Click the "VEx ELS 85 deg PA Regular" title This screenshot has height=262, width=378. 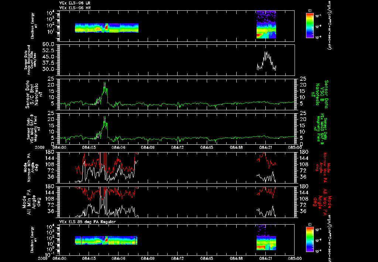(x=87, y=222)
